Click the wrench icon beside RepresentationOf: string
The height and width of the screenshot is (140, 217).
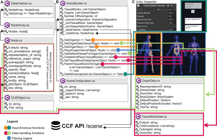(138, 87)
